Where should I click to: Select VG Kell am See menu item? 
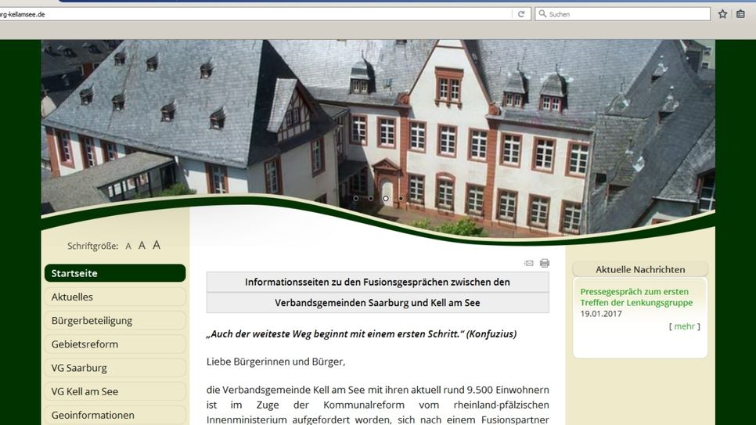[114, 391]
